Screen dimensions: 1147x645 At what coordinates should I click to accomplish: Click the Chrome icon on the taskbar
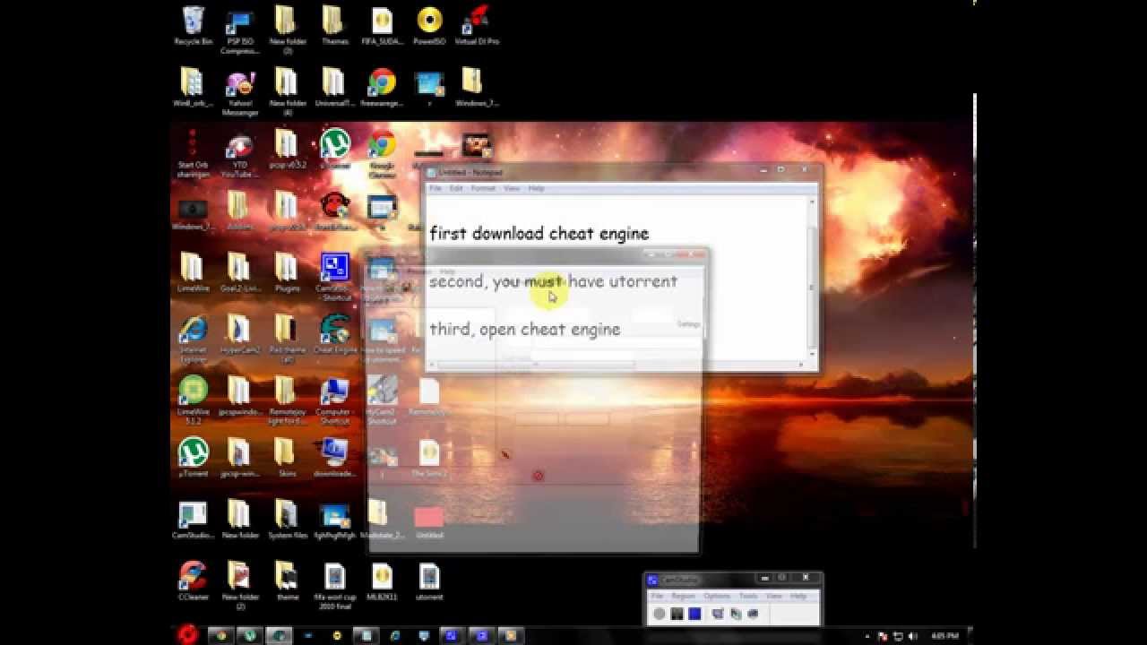tap(220, 635)
